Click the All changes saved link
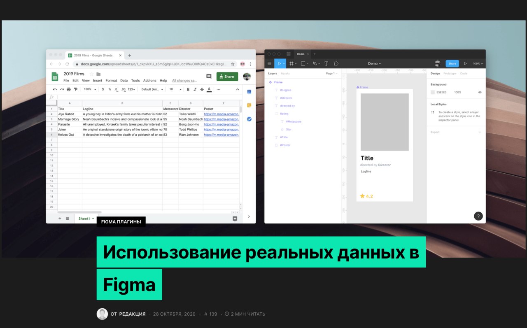The width and height of the screenshot is (527, 328). pos(184,81)
